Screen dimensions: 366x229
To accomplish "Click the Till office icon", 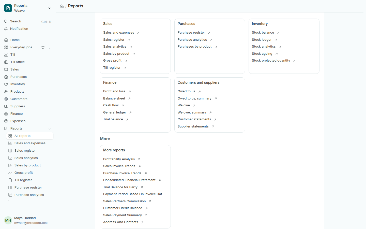I will coord(6,62).
